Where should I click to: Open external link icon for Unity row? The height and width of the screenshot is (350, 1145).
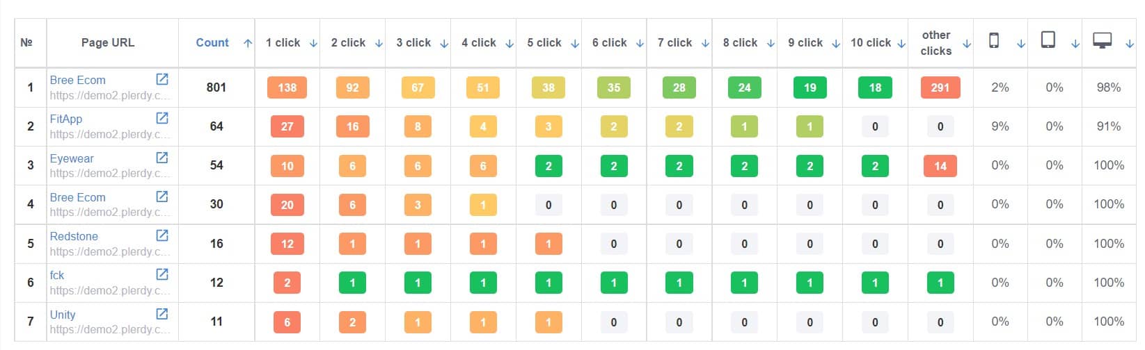pyautogui.click(x=162, y=314)
